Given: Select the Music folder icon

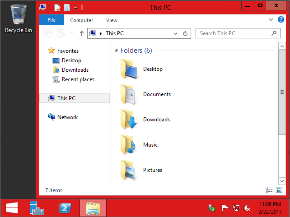Looking at the screenshot, I should [128, 145].
